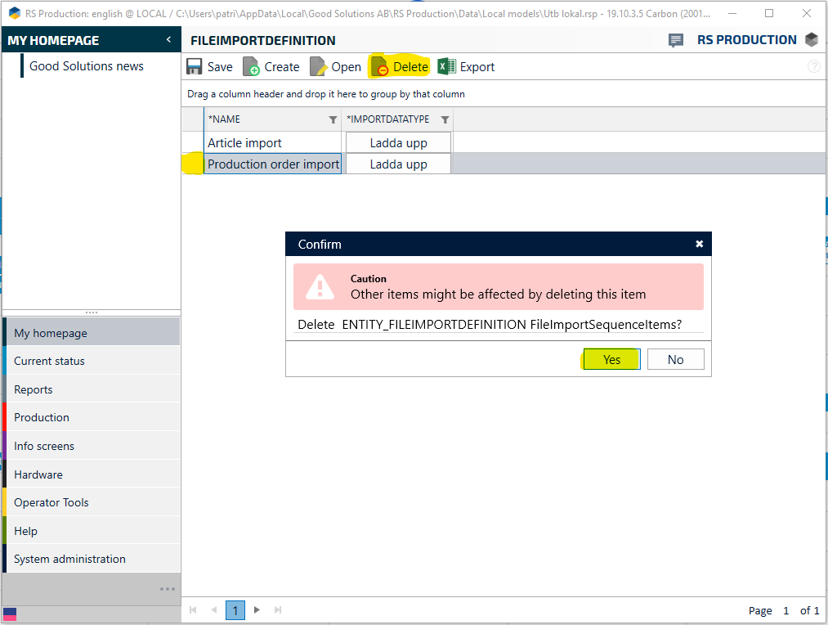828x625 pixels.
Task: Click the Create new item icon
Action: click(251, 67)
